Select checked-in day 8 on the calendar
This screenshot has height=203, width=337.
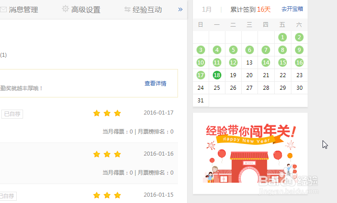pyautogui.click(x=282, y=50)
